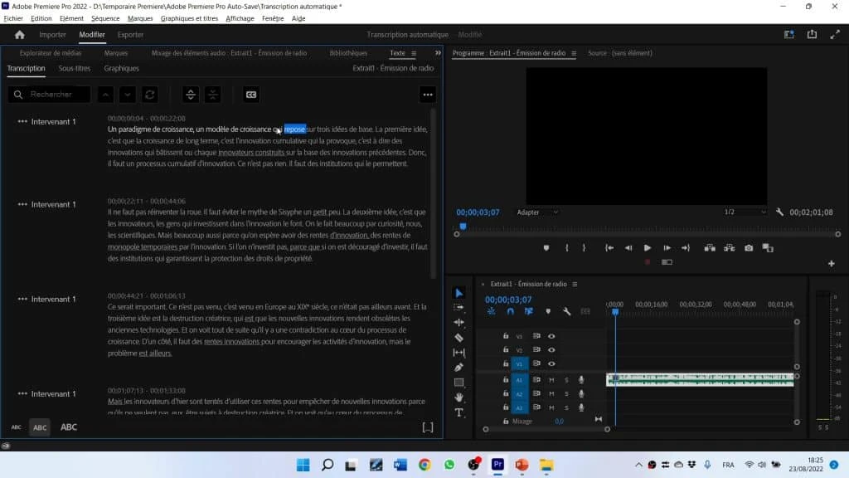The image size is (849, 478).
Task: Click the Extract button in Program monitor
Action: point(730,247)
